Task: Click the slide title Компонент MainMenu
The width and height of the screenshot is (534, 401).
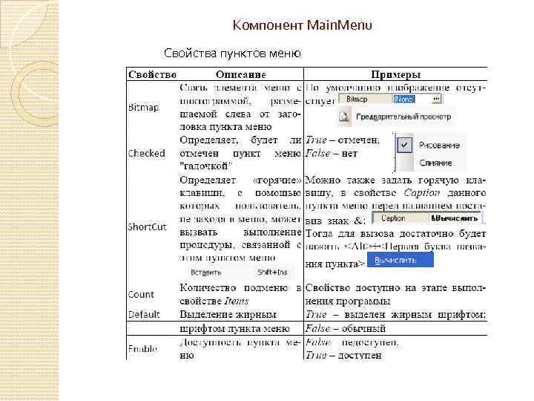Action: click(x=303, y=25)
